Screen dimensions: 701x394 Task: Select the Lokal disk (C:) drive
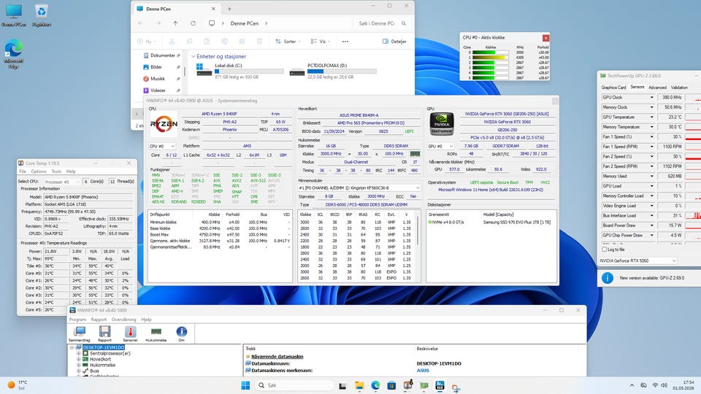[240, 71]
